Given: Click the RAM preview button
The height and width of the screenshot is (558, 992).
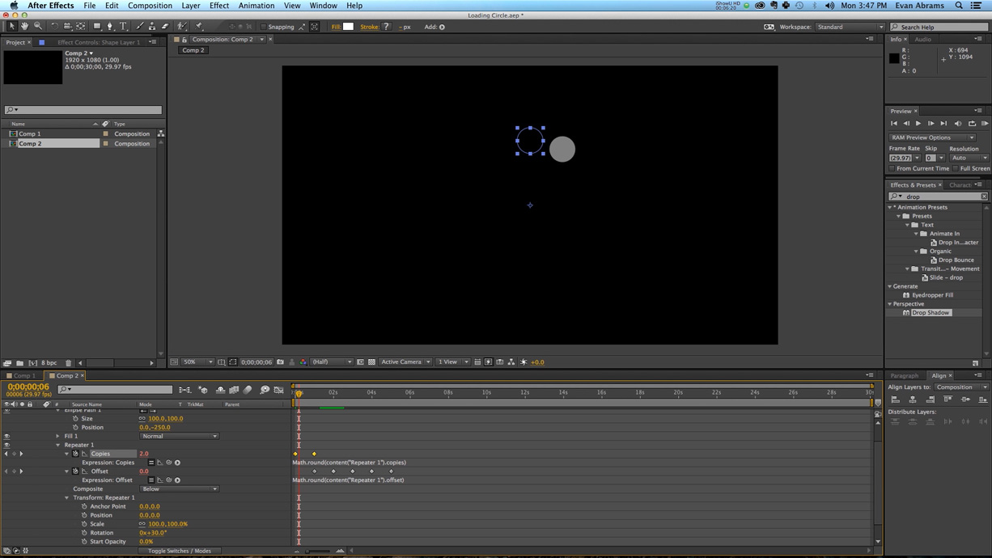Looking at the screenshot, I should pyautogui.click(x=985, y=124).
